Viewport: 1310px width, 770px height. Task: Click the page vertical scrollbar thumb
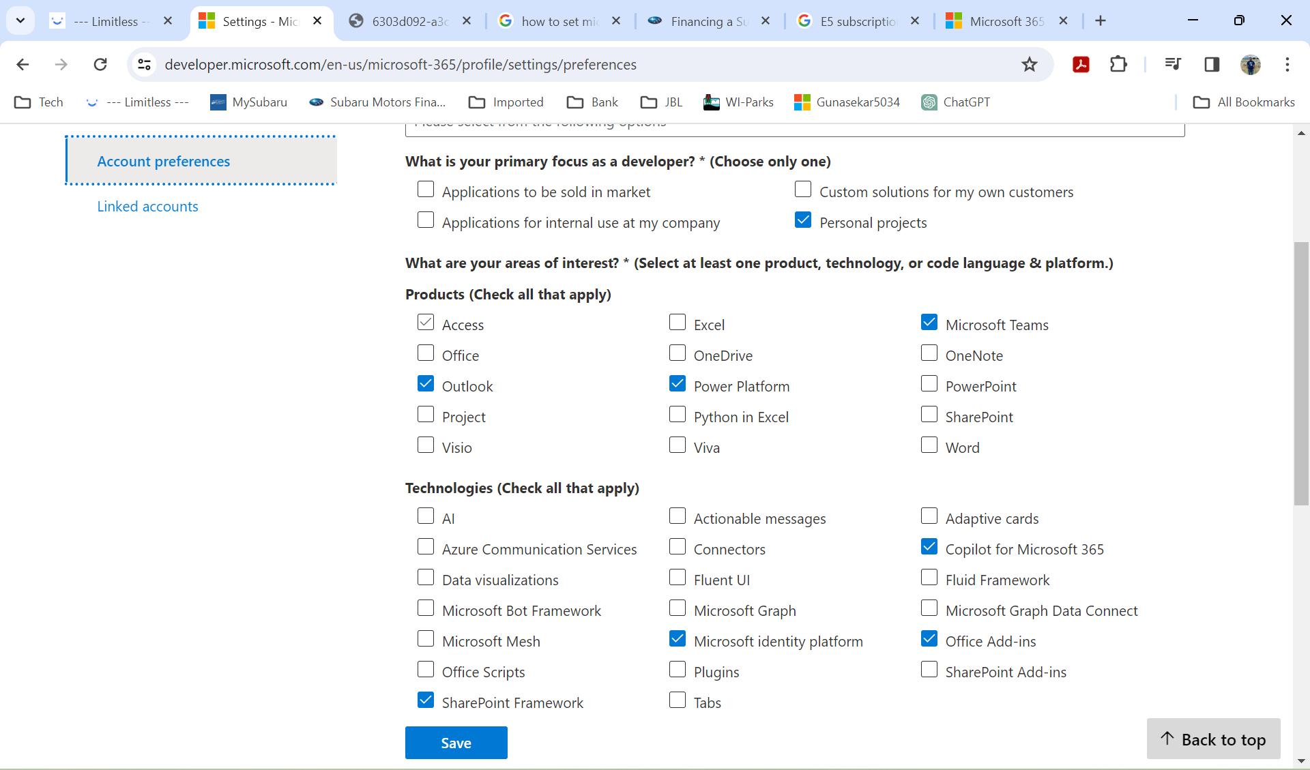click(x=1301, y=373)
